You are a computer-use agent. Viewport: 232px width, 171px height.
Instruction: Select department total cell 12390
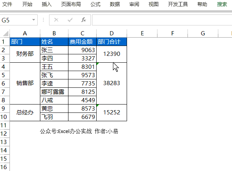point(111,54)
